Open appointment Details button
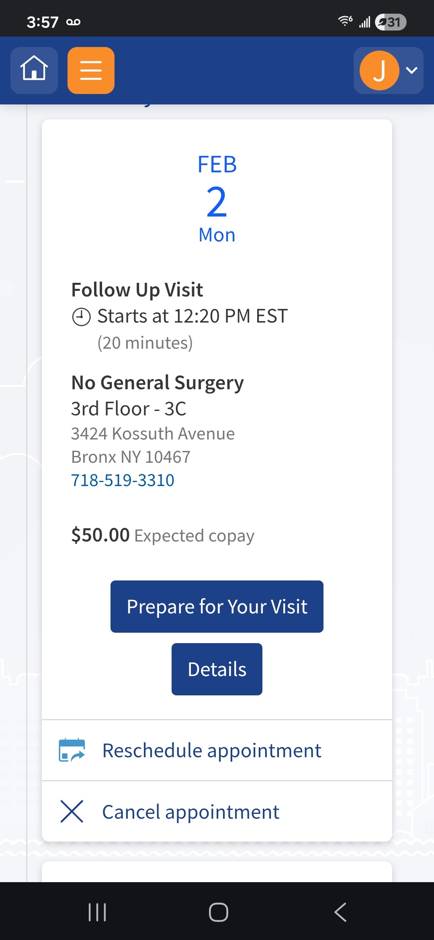The image size is (434, 940). 217,669
